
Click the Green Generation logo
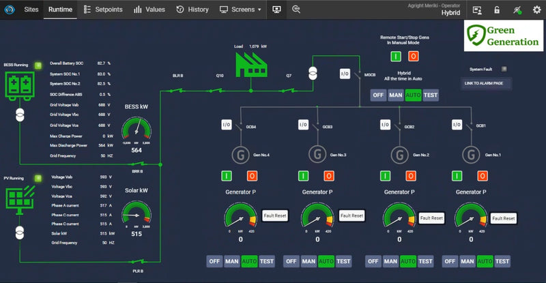click(504, 36)
